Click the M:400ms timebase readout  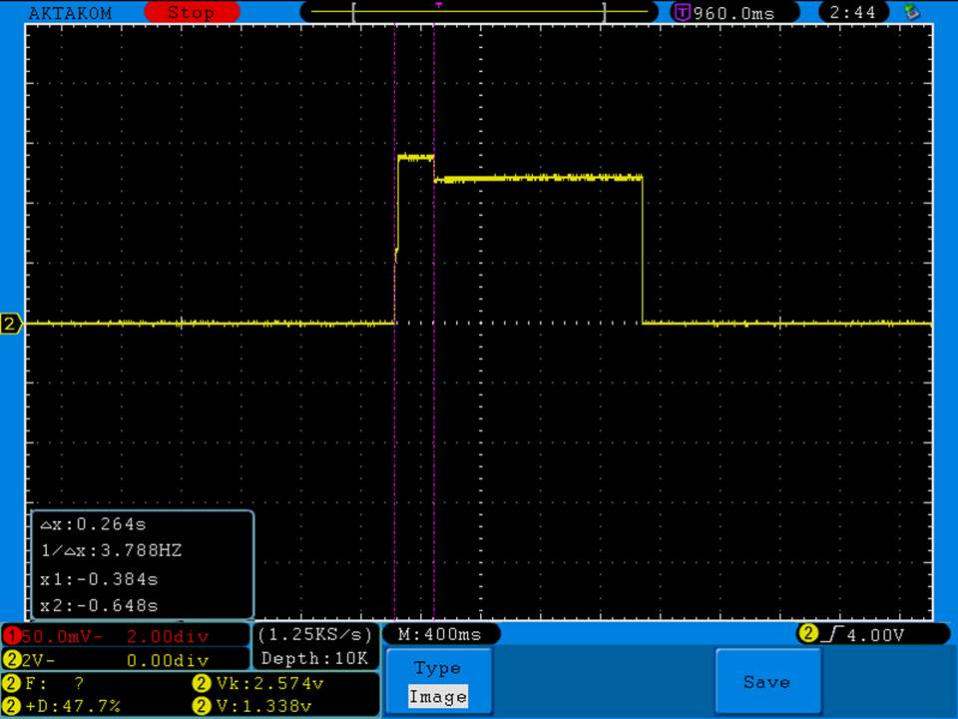[440, 634]
